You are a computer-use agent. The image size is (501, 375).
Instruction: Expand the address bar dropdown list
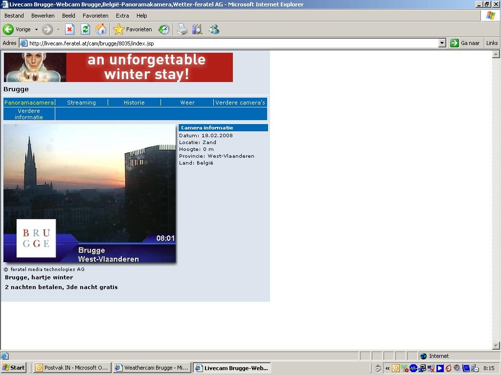click(x=442, y=43)
